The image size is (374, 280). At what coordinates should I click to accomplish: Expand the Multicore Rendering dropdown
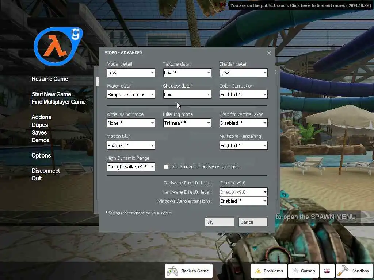244,145
